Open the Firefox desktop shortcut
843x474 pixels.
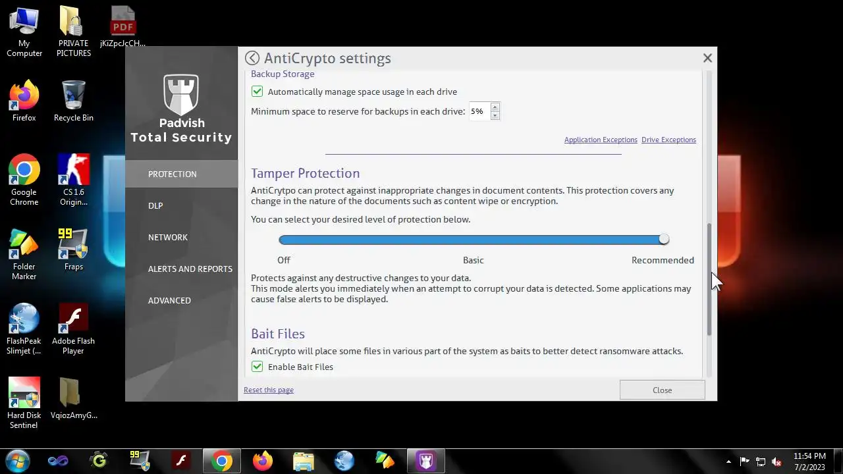pyautogui.click(x=24, y=101)
